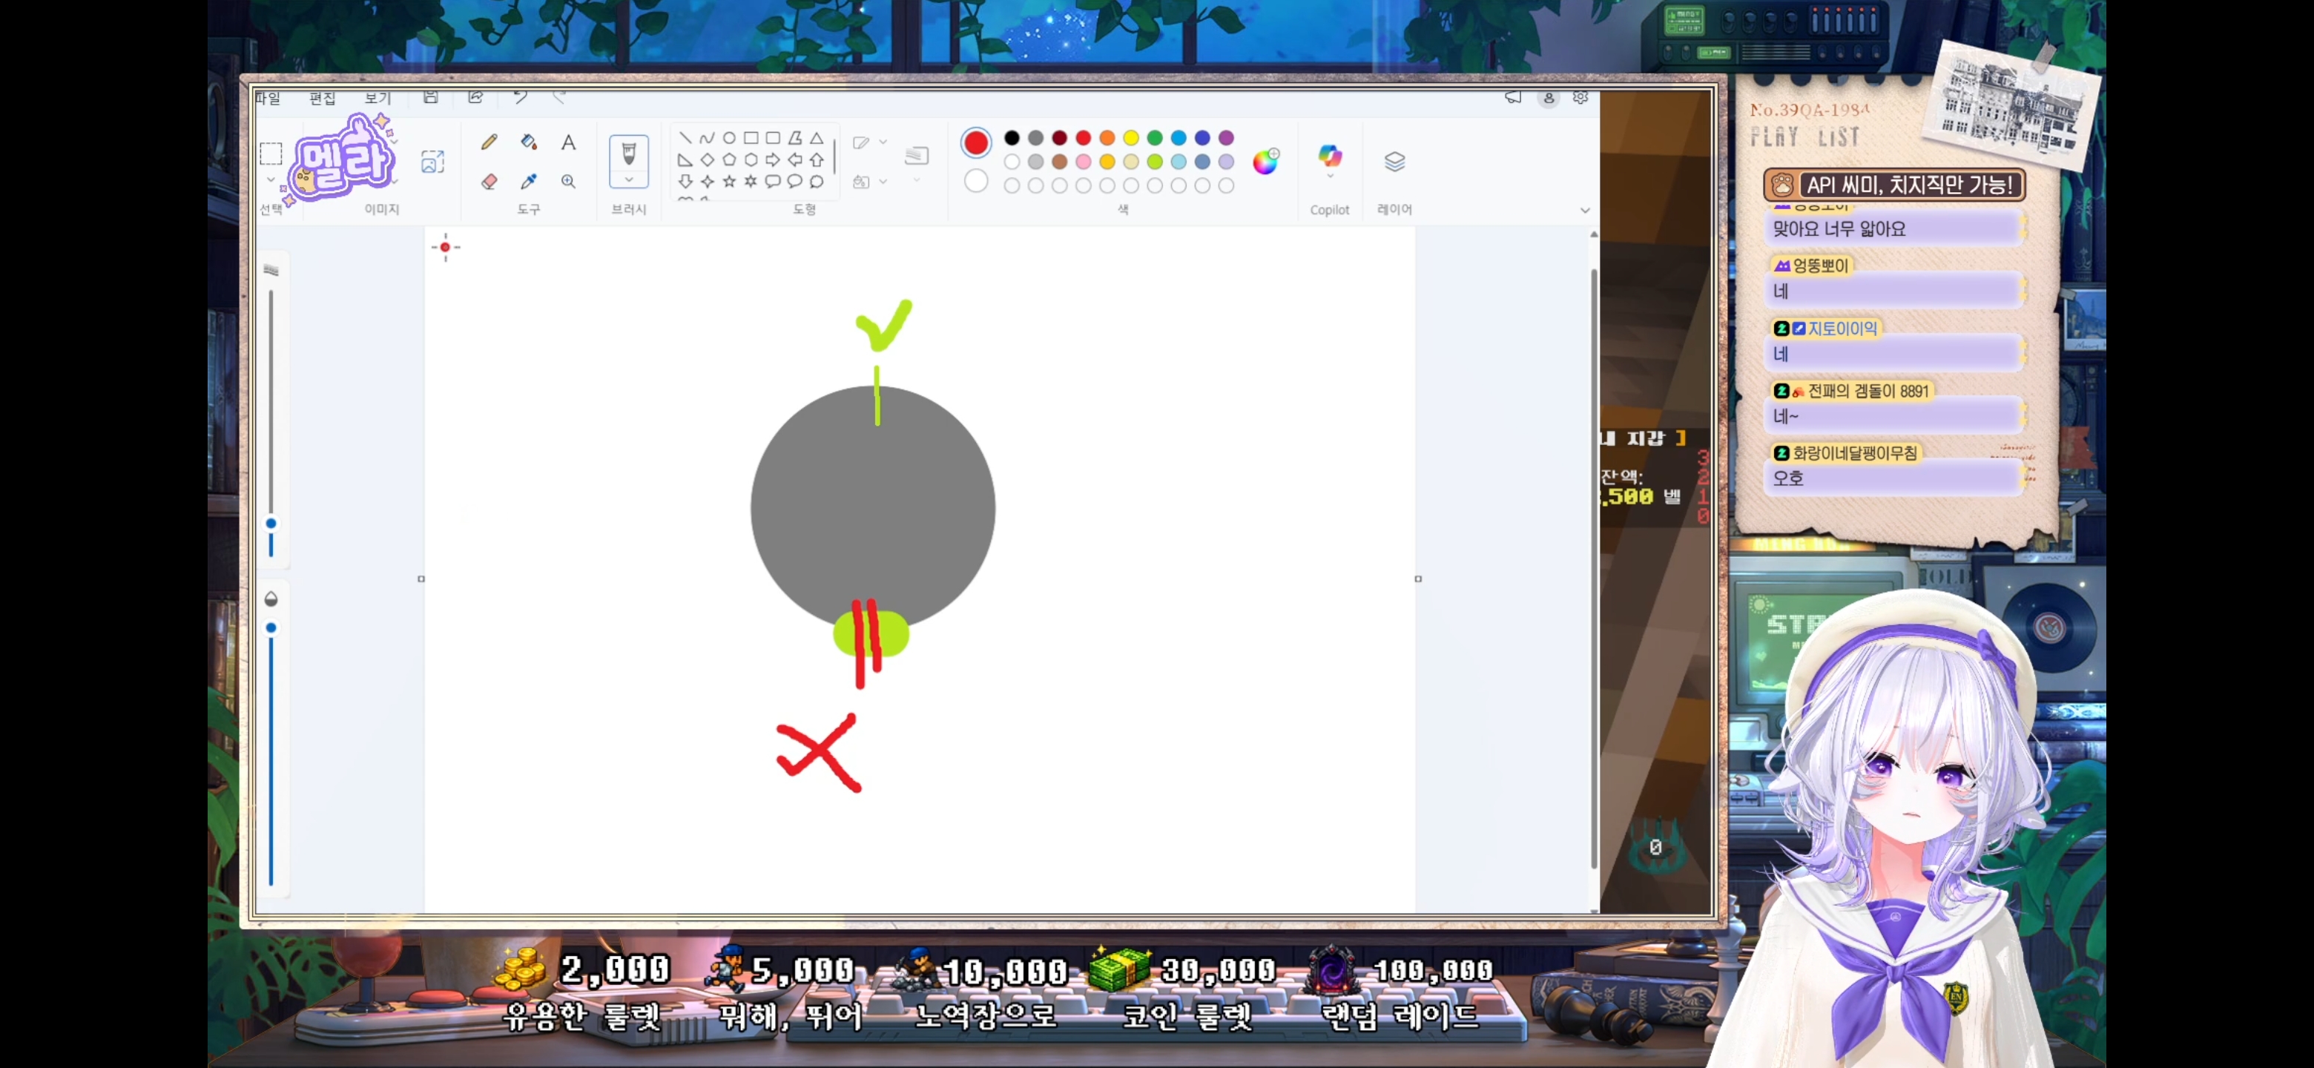Click the Redo arrow
The image size is (2314, 1068).
(558, 97)
